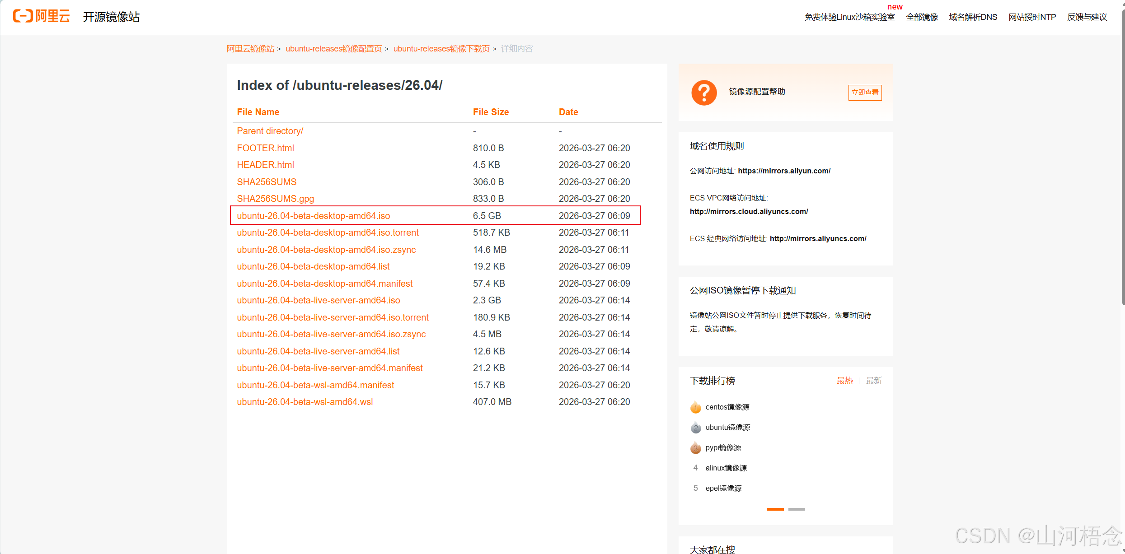Image resolution: width=1125 pixels, height=554 pixels.
Task: Click the 立即查看 button
Action: point(865,93)
